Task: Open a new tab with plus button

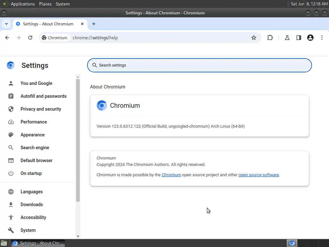Action: [94, 24]
